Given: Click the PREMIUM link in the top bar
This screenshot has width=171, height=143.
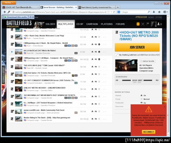Looking at the screenshot, I should [x=141, y=17].
